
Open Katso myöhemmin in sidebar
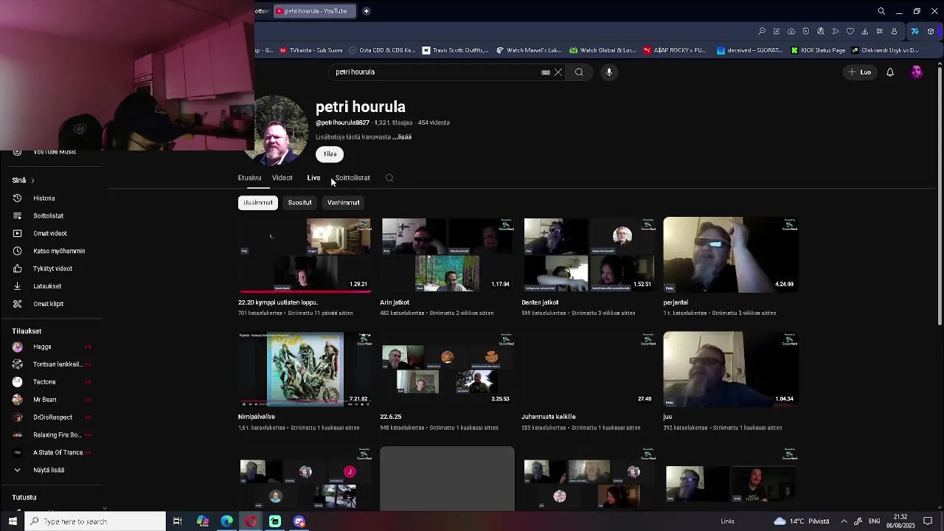58,251
